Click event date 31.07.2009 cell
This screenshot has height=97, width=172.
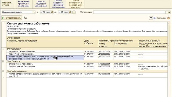(x=91, y=54)
